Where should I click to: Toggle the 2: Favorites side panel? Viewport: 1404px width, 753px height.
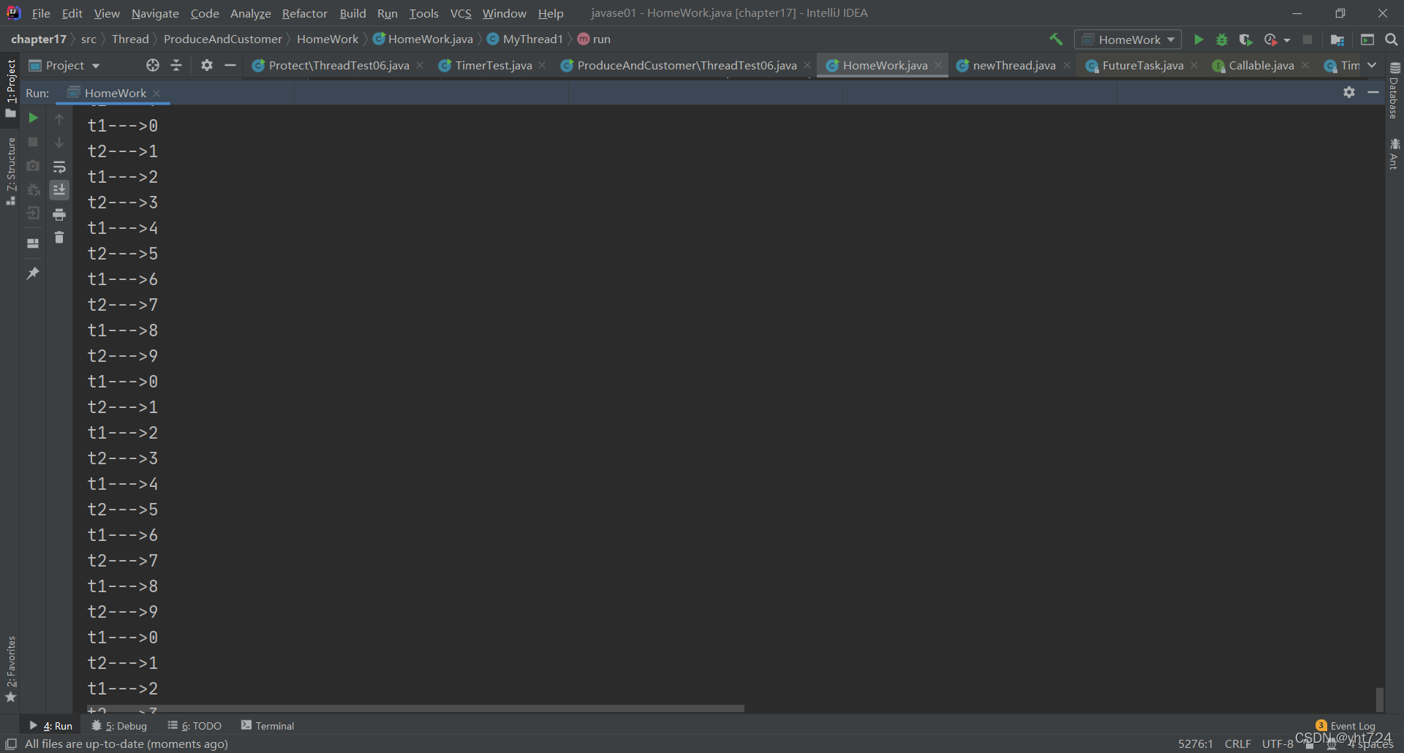[x=10, y=669]
